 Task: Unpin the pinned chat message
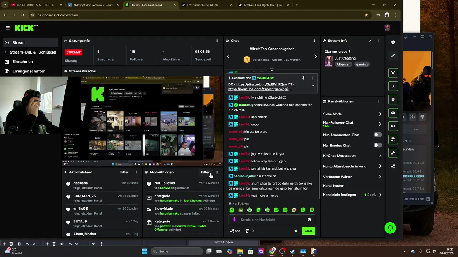[x=303, y=78]
